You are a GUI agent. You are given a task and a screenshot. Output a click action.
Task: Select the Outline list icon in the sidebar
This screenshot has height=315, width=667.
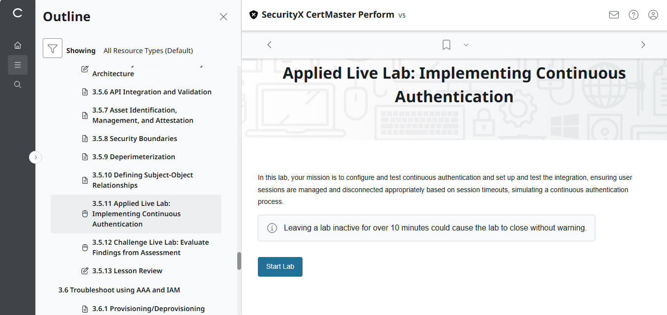tap(18, 64)
